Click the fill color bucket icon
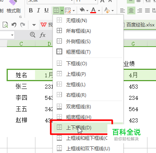 coord(82,10)
